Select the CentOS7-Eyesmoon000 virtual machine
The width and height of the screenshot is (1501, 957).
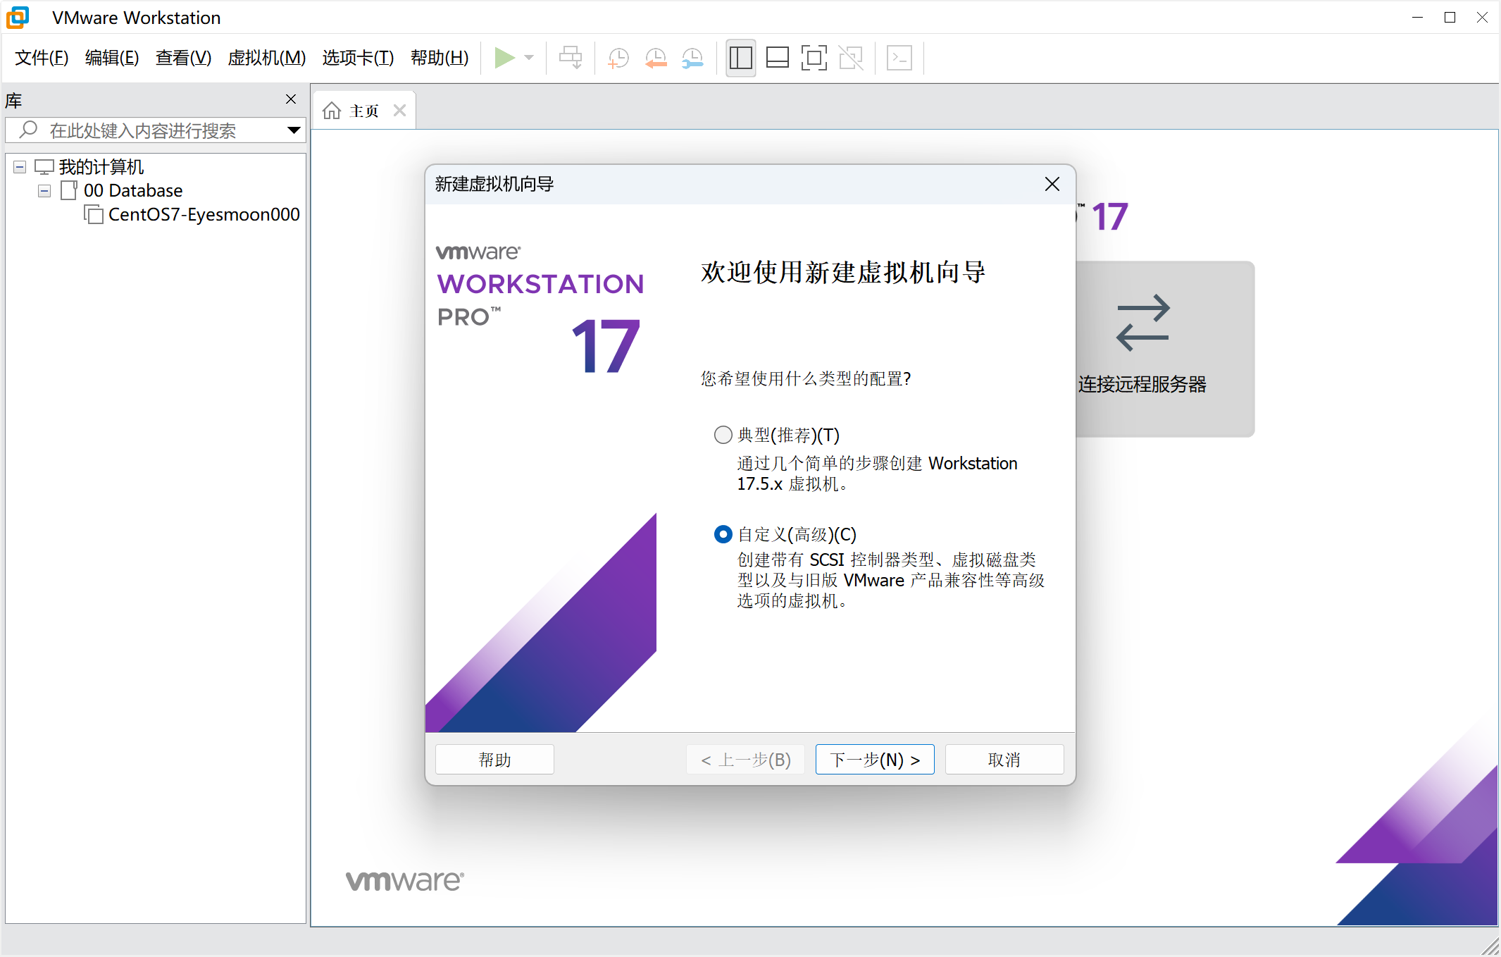204,214
